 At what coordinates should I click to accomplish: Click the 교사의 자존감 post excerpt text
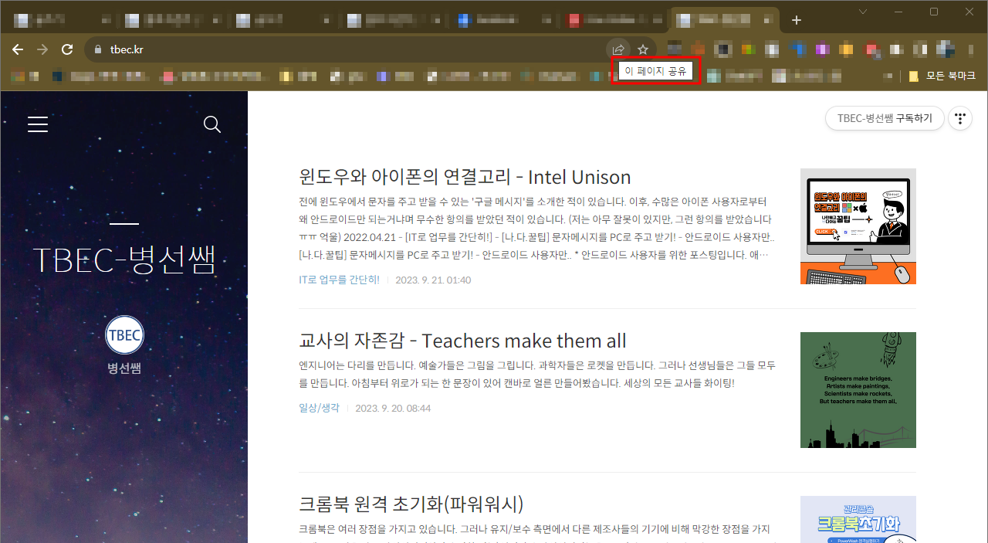(537, 374)
